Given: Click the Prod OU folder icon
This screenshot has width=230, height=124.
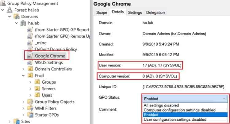Looking at the screenshot, I should click(30, 75).
